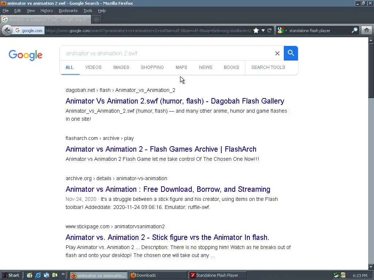The image size is (374, 280).
Task: Open a new tab with the plus button
Action: pos(96,20)
